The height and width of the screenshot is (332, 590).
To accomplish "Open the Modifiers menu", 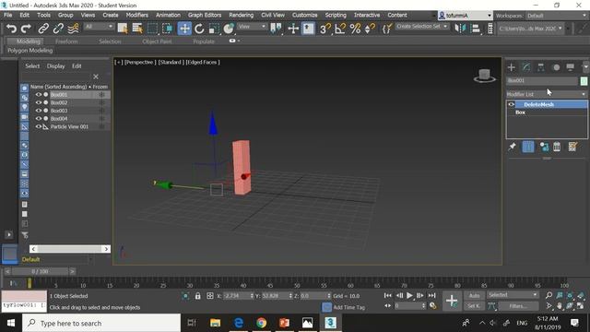I will click(137, 15).
